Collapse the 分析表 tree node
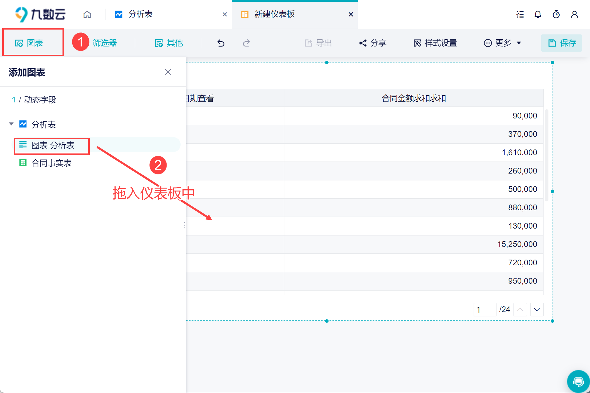This screenshot has width=590, height=393. [11, 124]
